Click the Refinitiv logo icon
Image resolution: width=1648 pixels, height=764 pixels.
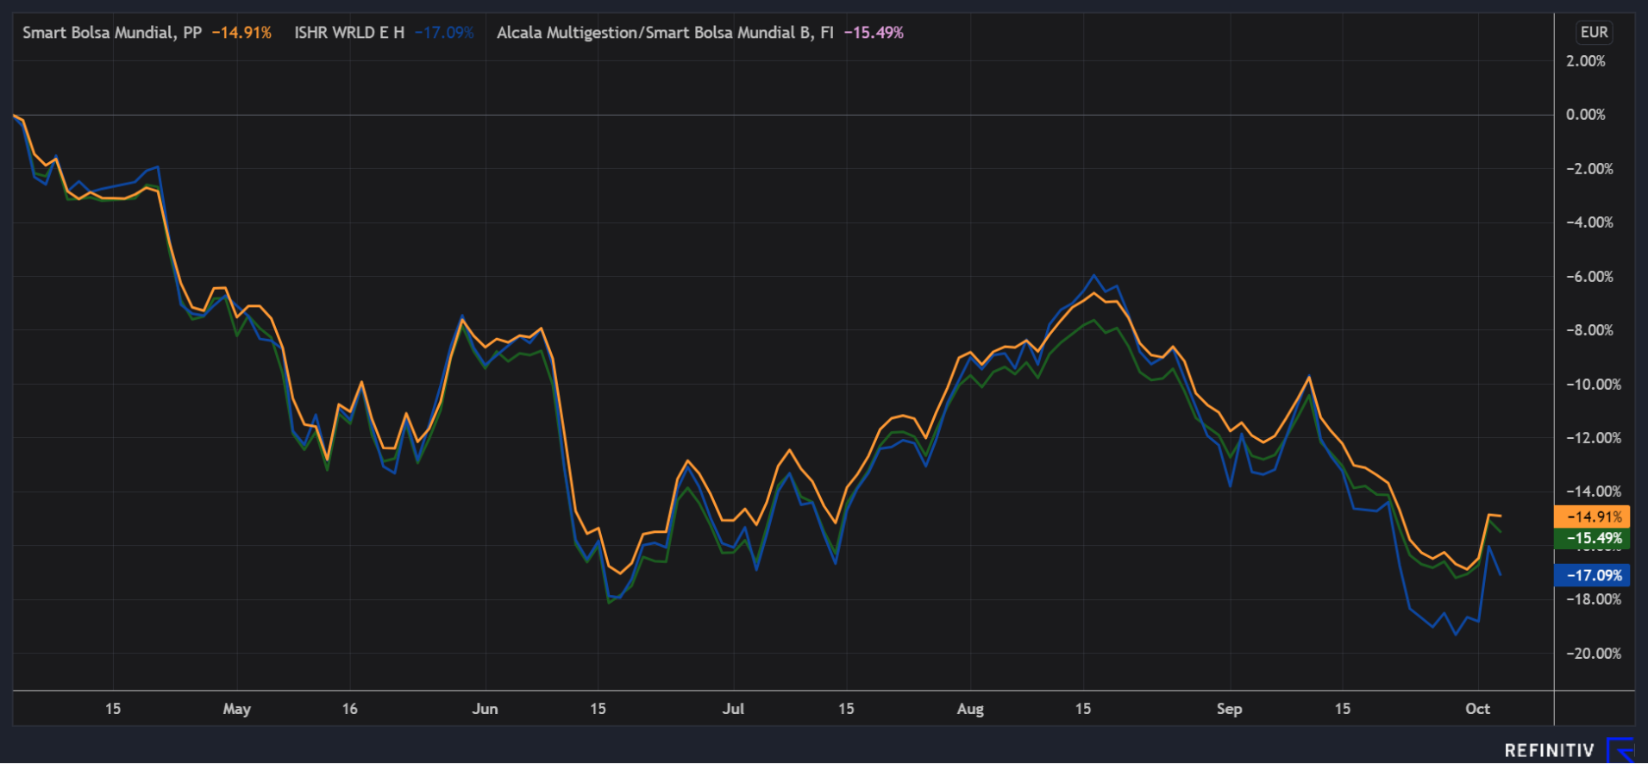pyautogui.click(x=1620, y=750)
